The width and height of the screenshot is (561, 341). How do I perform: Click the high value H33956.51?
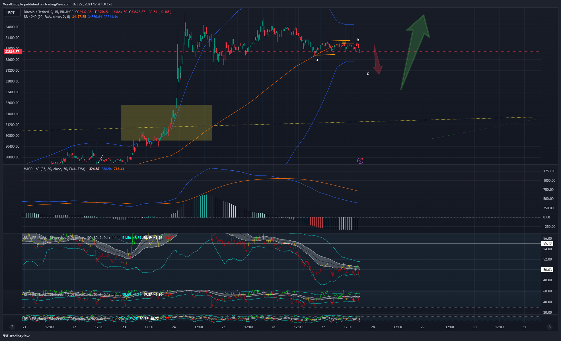(x=102, y=12)
